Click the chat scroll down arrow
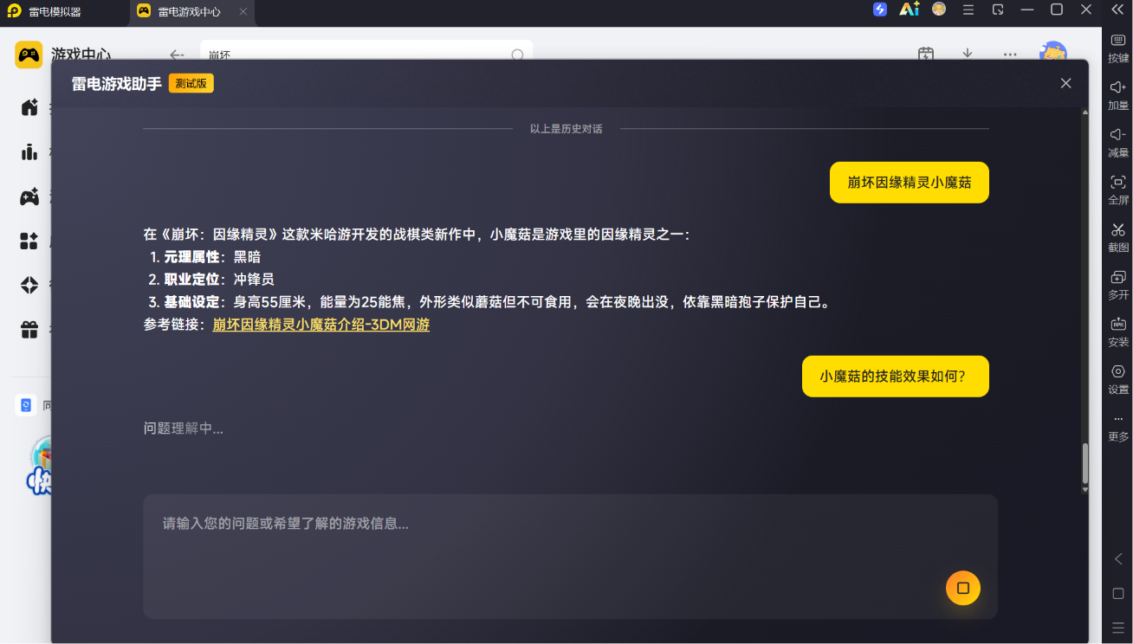This screenshot has height=644, width=1133. 1085,490
